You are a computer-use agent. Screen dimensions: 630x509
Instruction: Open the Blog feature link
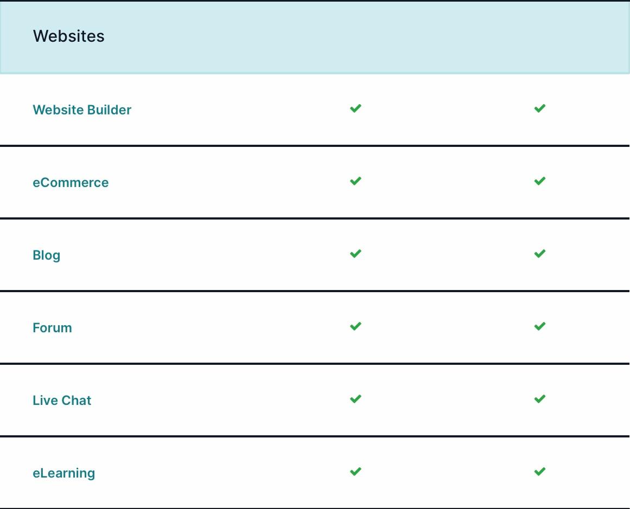(x=47, y=255)
